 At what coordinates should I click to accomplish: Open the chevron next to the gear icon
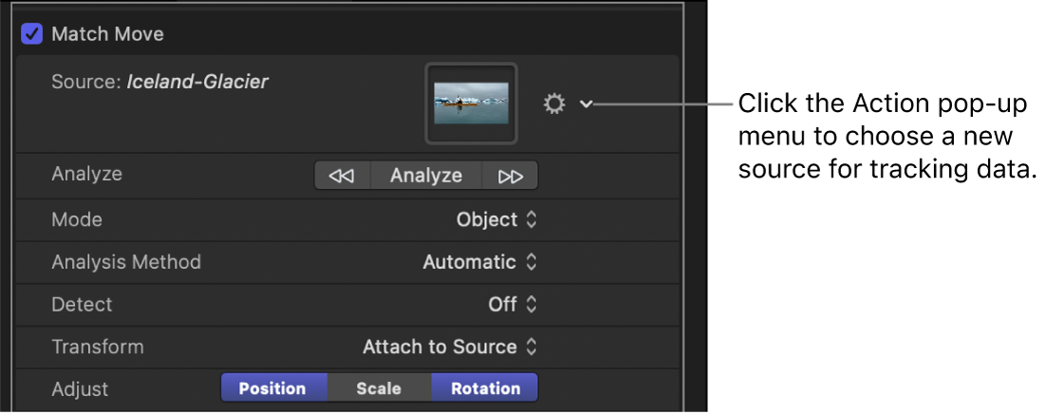[586, 104]
